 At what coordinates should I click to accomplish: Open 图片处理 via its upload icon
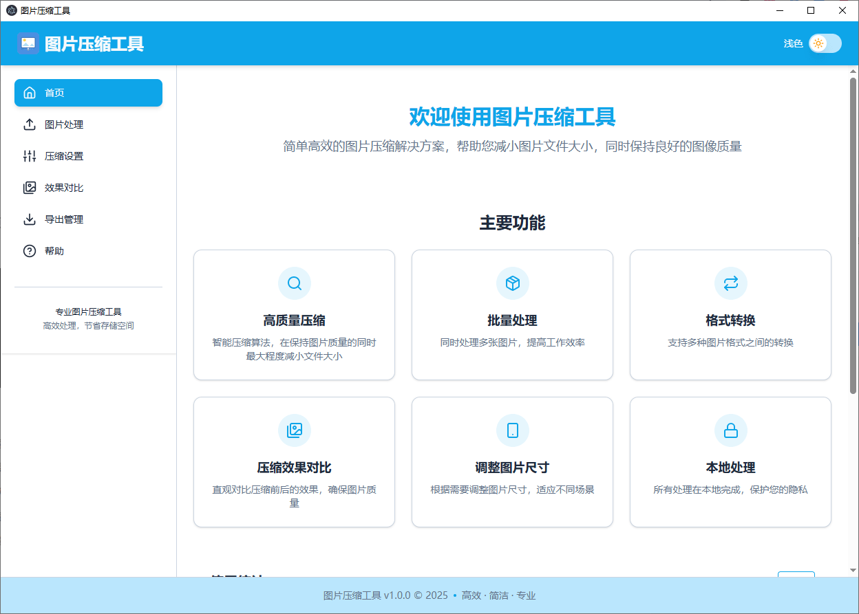pyautogui.click(x=30, y=124)
